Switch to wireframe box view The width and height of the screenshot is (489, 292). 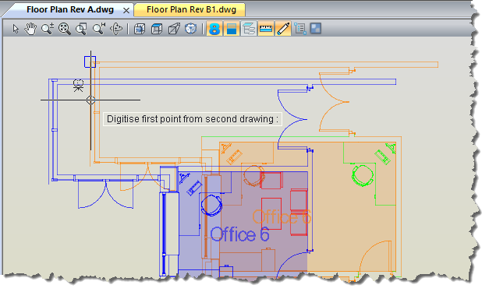click(x=174, y=29)
